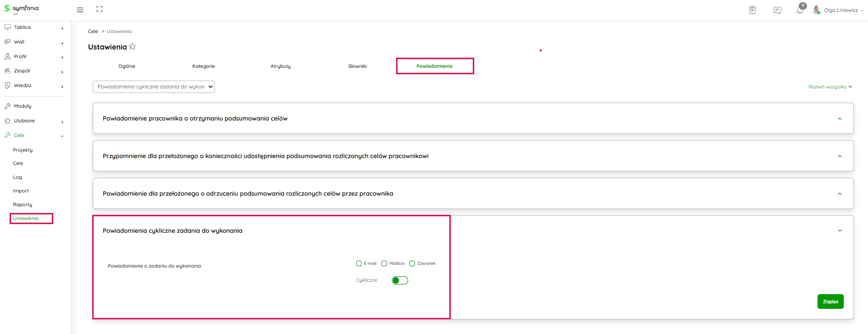Click the symfonia logo
Screen dimensions: 868x334
coord(22,9)
